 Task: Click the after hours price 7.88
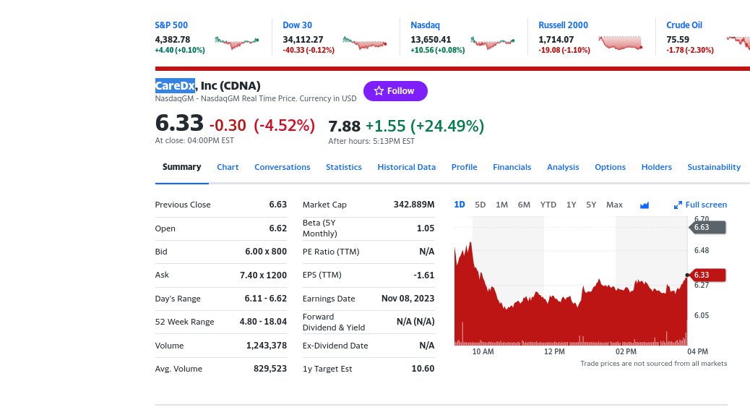point(345,126)
